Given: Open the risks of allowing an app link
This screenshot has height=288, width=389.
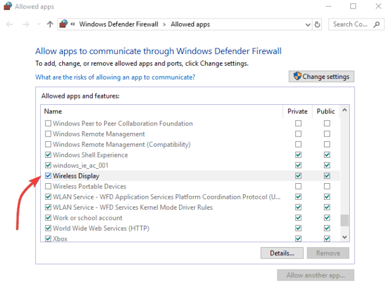Looking at the screenshot, I should 115,77.
